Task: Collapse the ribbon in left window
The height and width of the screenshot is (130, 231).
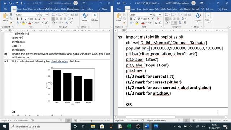Action: pyautogui.click(x=111, y=27)
